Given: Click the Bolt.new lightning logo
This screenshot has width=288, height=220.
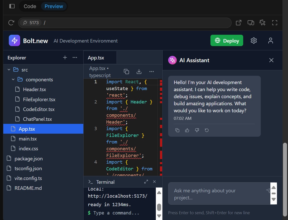Looking at the screenshot, I should [x=15, y=41].
